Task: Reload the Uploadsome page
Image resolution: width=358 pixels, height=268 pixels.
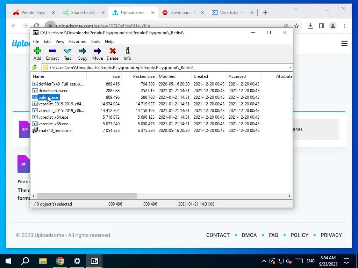Action: (x=36, y=26)
